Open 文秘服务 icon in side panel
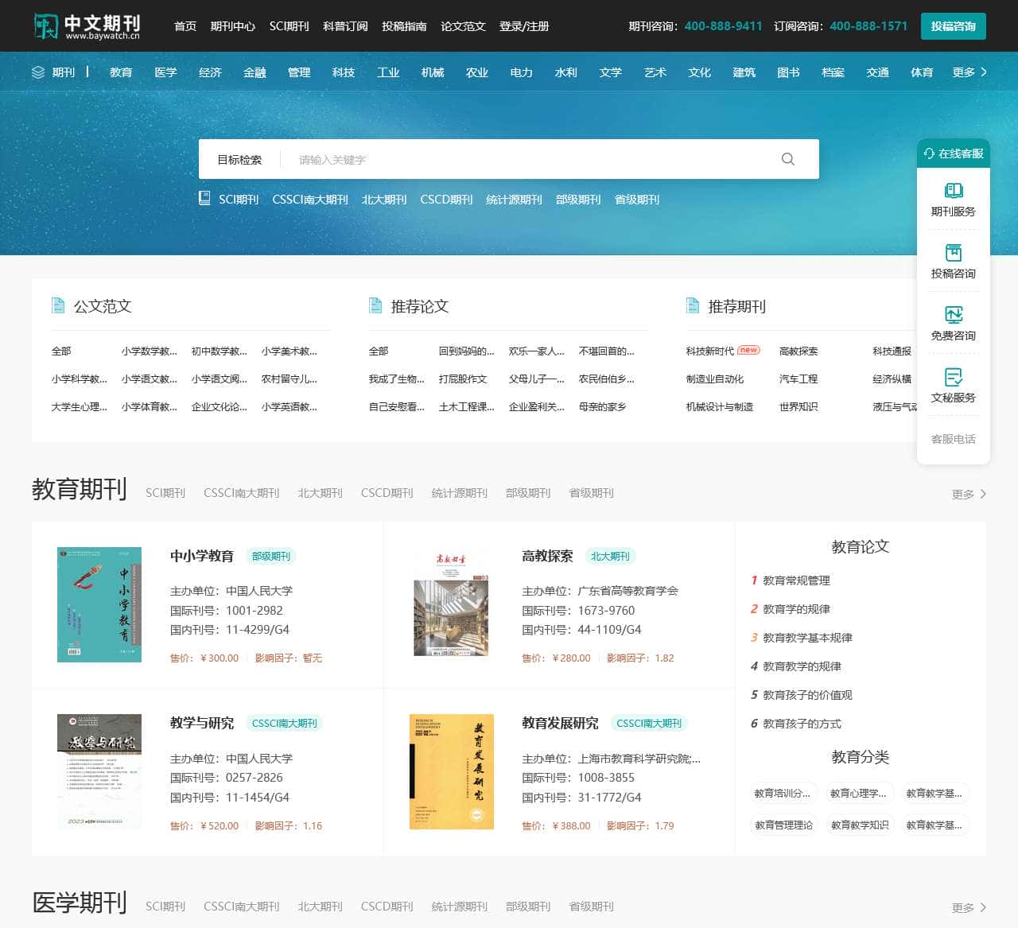This screenshot has width=1018, height=928. pyautogui.click(x=954, y=376)
